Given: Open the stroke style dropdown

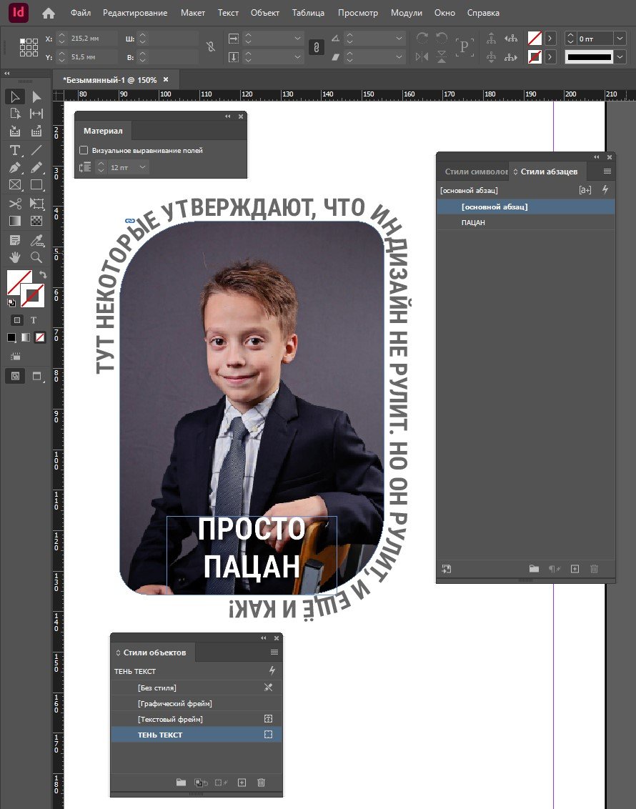Looking at the screenshot, I should pos(620,56).
